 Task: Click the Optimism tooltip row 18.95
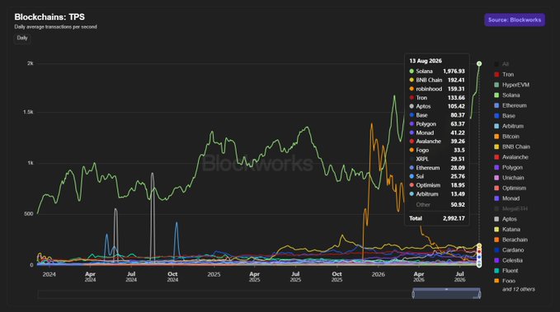click(x=437, y=185)
